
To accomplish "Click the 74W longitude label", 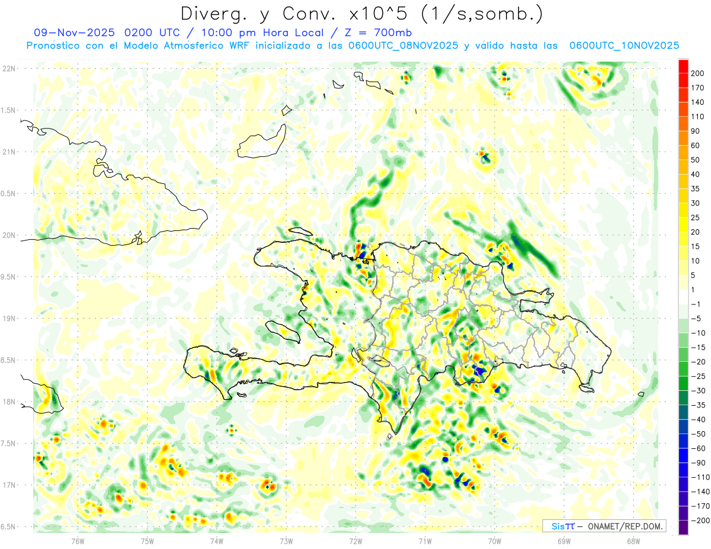I will tap(217, 541).
